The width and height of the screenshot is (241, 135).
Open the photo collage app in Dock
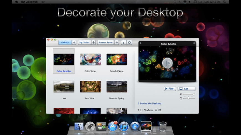tap(101, 126)
